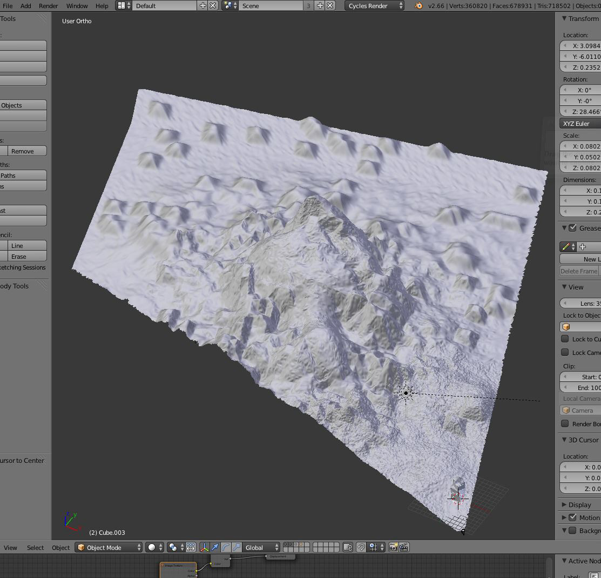601x578 pixels.
Task: Open the Help menu
Action: point(102,6)
